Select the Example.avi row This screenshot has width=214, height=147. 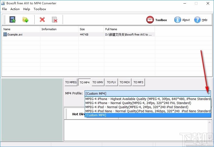pyautogui.click(x=78, y=35)
